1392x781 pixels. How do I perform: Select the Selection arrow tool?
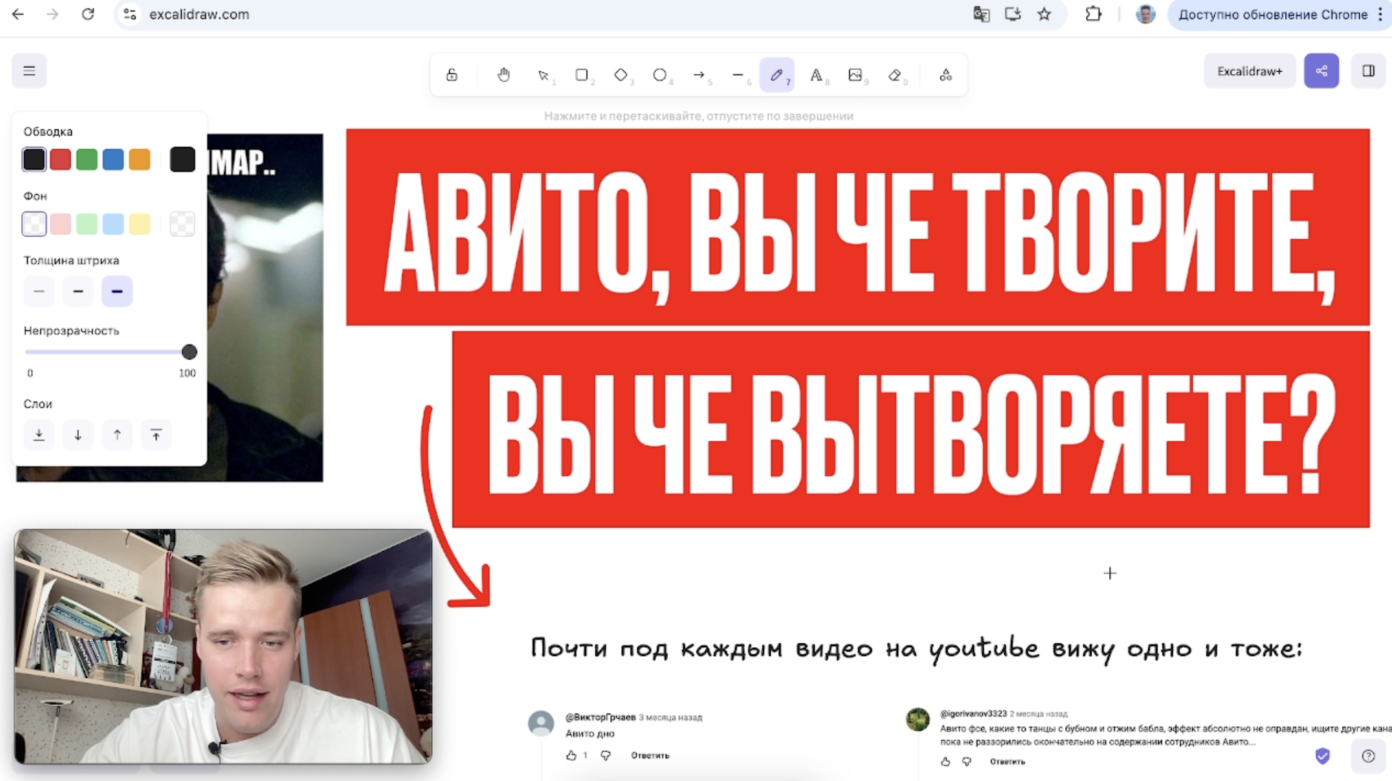click(x=544, y=75)
